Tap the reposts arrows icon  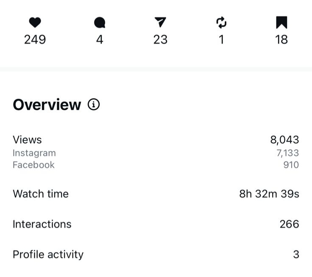coord(221,23)
